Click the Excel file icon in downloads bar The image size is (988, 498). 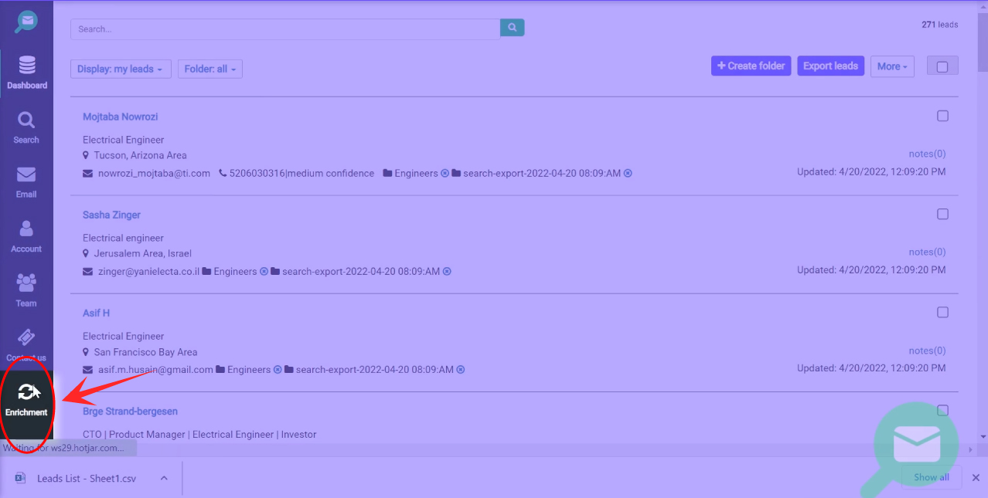pyautogui.click(x=21, y=478)
